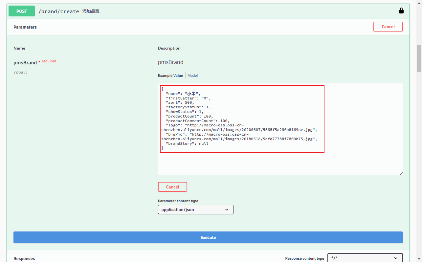Click the "brandStory": null line
This screenshot has width=422, height=262.
(x=187, y=143)
